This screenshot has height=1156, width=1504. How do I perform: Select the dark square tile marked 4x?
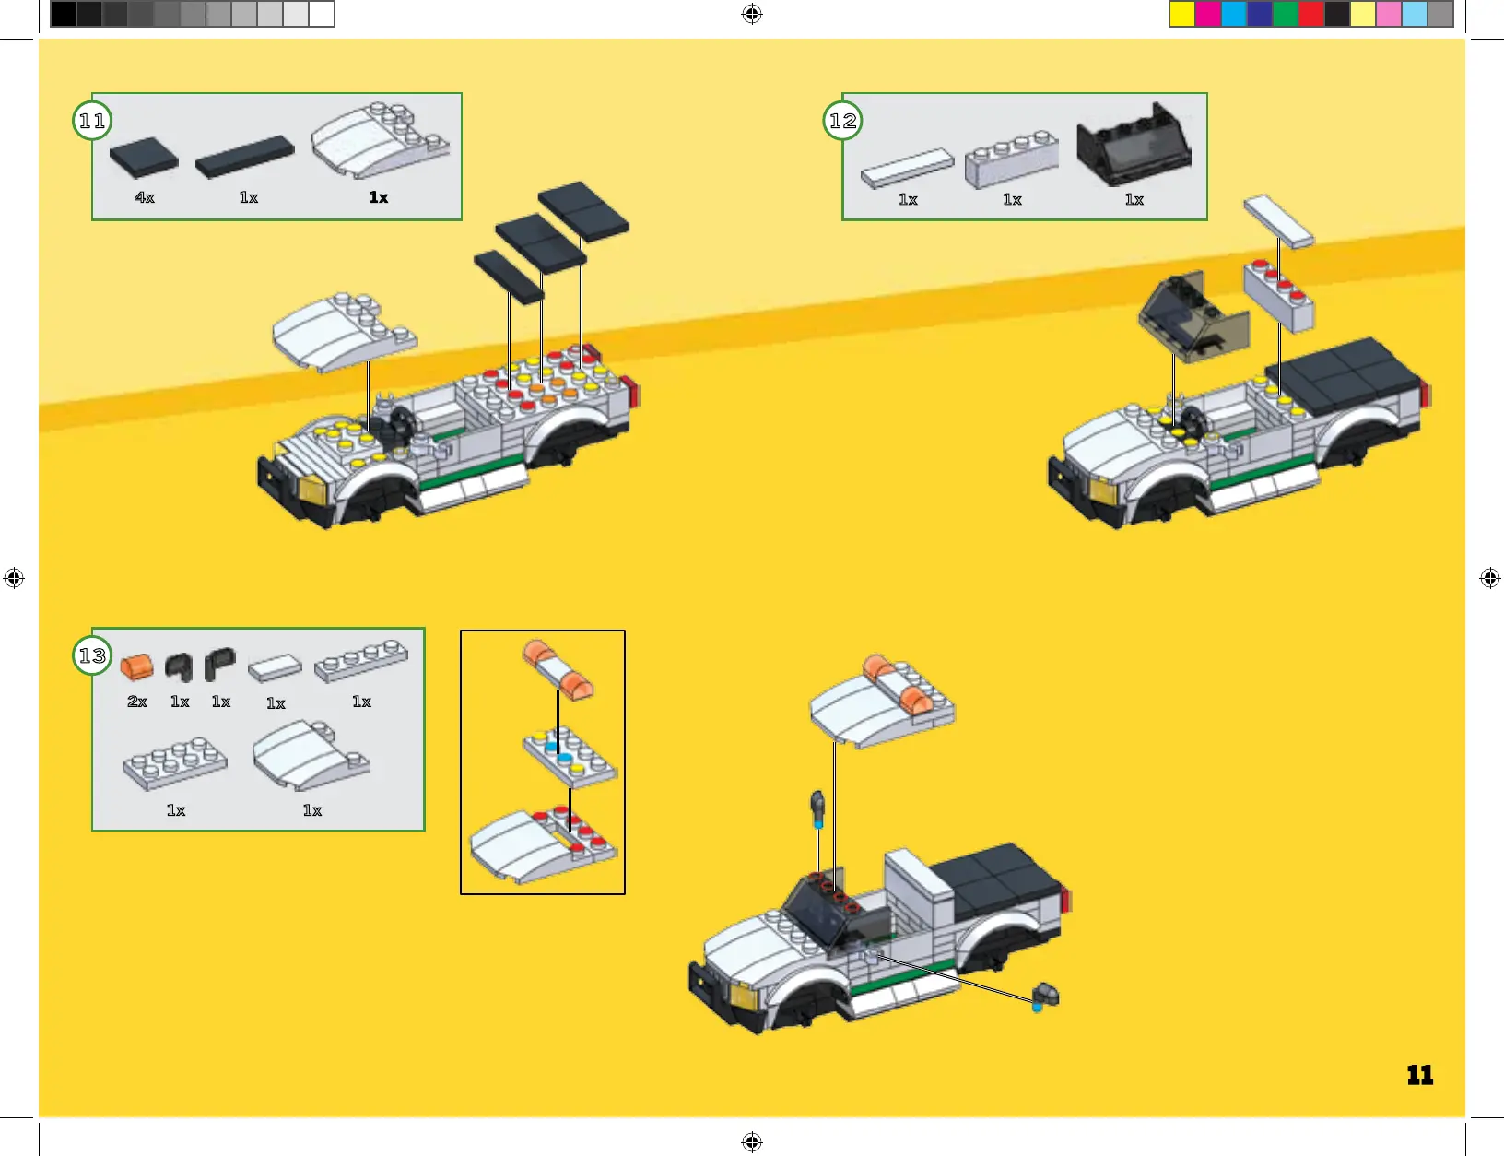144,157
